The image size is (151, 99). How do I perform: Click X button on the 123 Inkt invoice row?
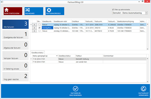click(34, 31)
